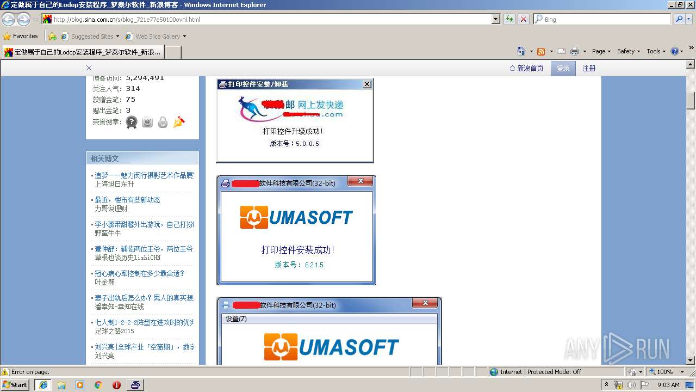Click the Stop loading red X icon

click(524, 19)
